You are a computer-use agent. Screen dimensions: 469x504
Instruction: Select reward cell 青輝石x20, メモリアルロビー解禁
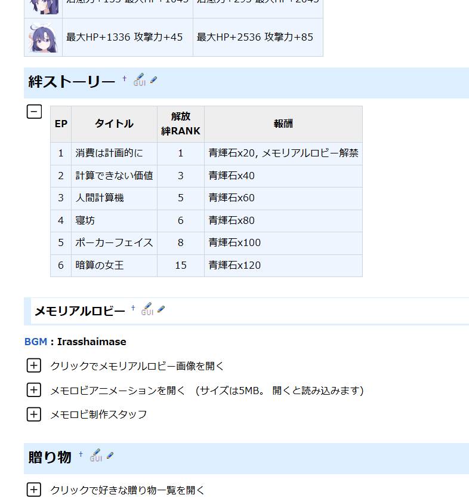point(283,153)
